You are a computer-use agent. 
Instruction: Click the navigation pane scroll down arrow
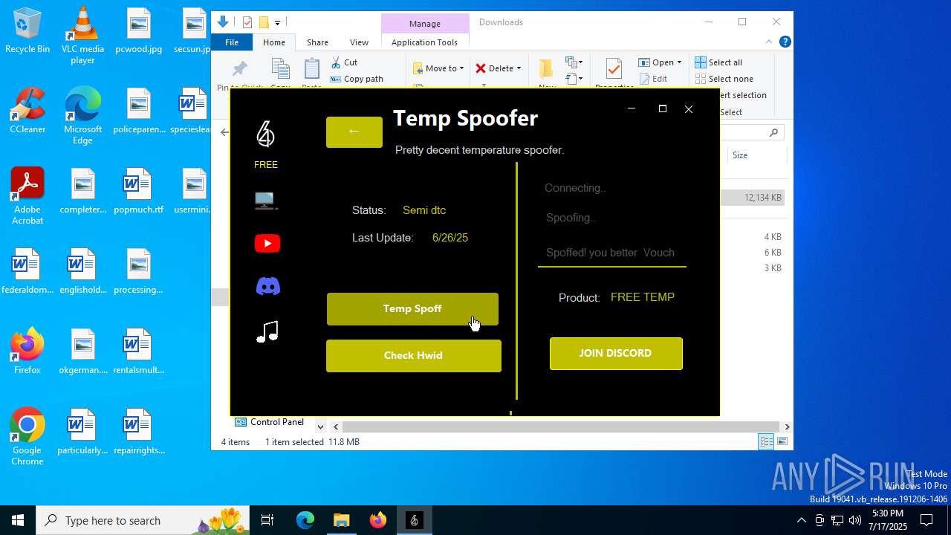tap(321, 427)
